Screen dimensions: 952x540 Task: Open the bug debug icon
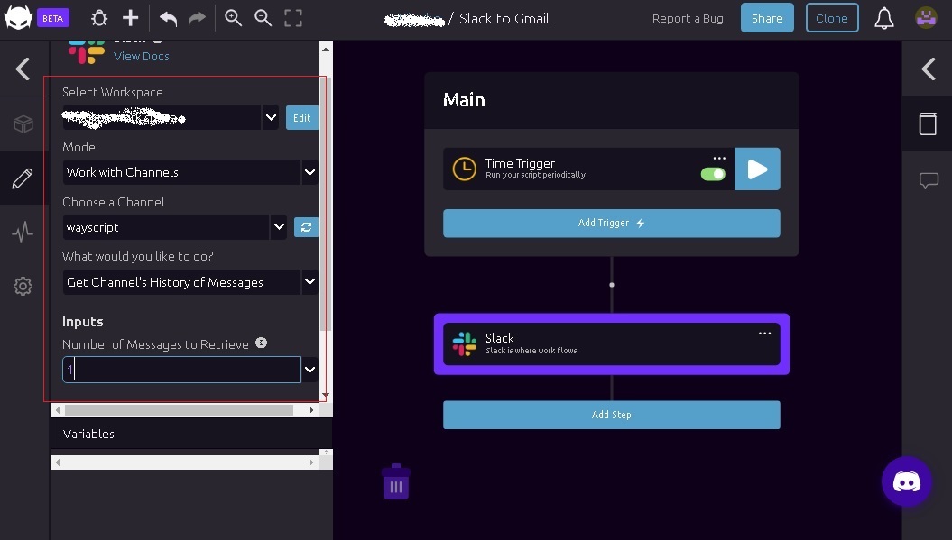[x=99, y=18]
